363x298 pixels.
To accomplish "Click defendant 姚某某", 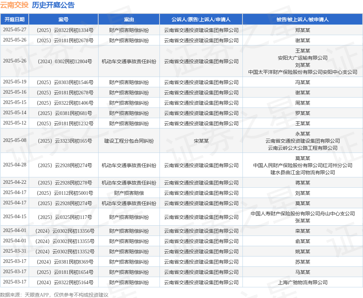I will click(x=303, y=252).
